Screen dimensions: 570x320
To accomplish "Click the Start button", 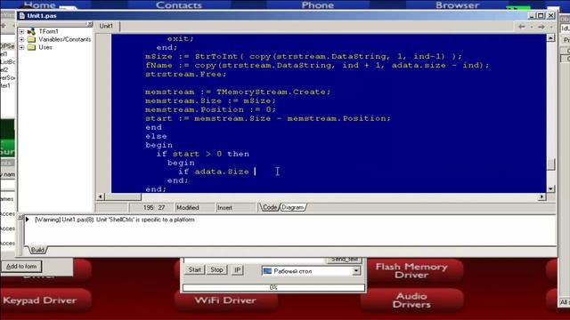I will 194,270.
